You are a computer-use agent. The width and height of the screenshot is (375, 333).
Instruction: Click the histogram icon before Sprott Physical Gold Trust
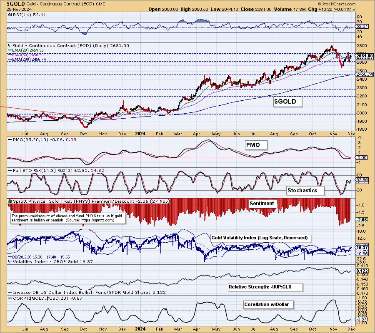pos(10,201)
